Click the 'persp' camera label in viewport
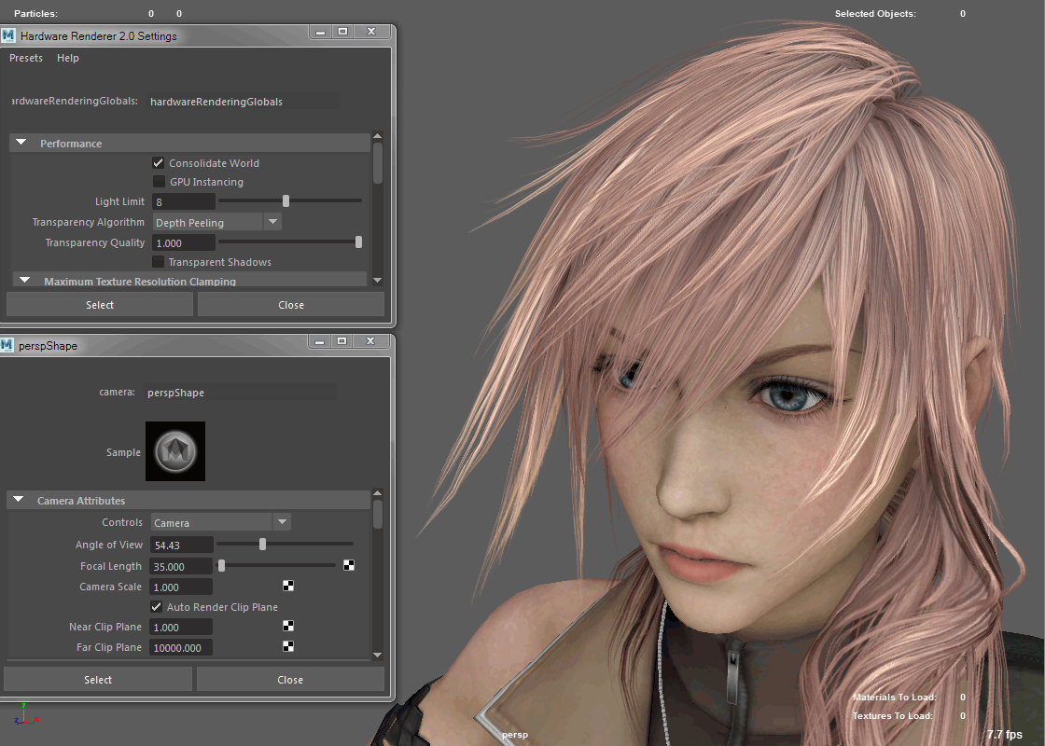 [x=514, y=734]
